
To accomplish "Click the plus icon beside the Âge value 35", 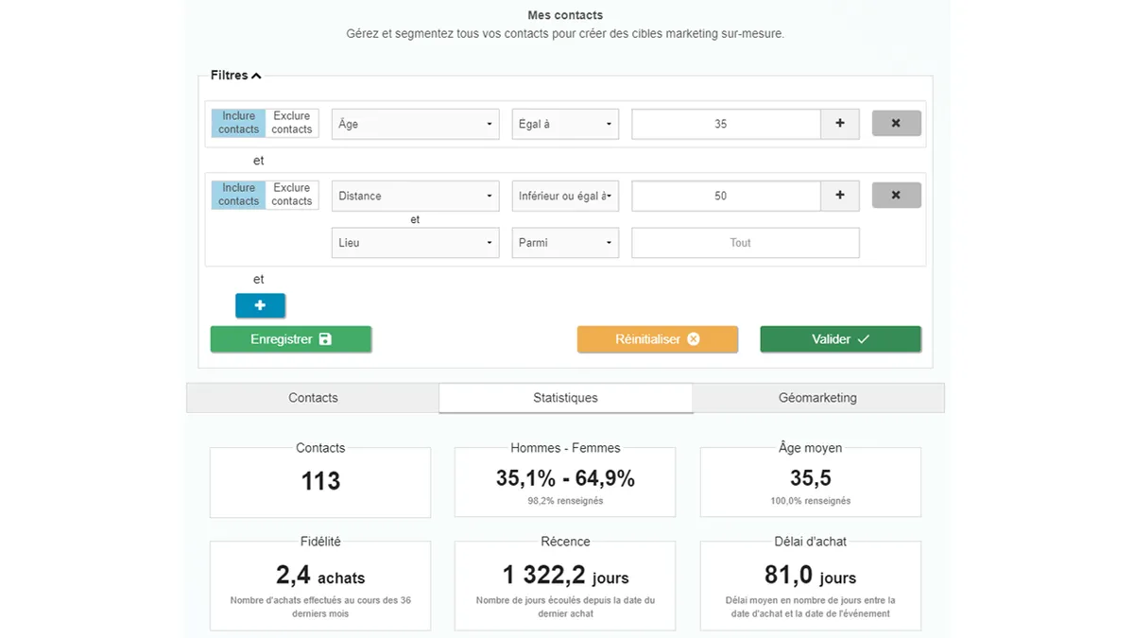I will point(840,124).
